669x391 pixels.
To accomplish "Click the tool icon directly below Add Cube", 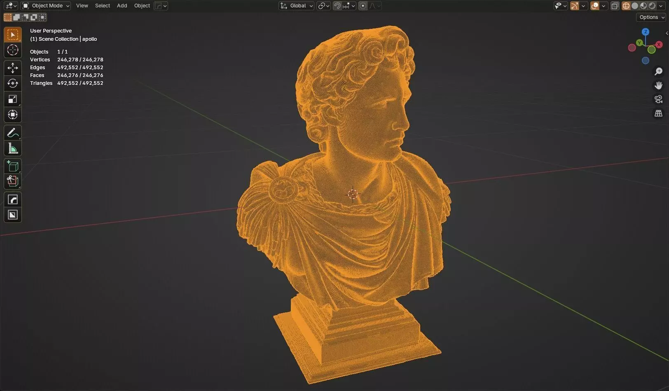I will (x=13, y=182).
